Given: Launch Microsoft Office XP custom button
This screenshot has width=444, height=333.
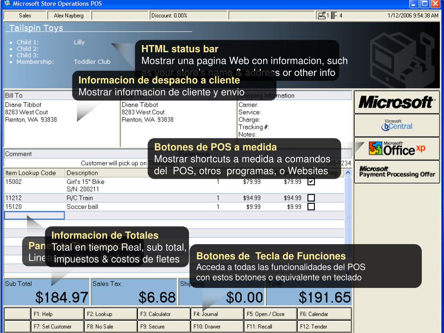Looking at the screenshot, I should (x=397, y=149).
